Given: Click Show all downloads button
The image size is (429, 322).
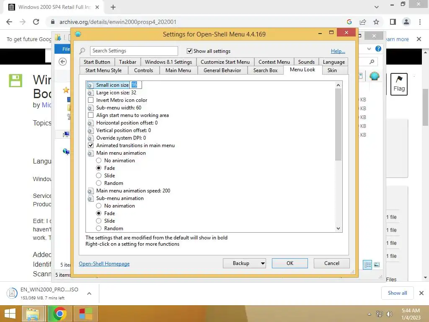Looking at the screenshot, I should pos(397,293).
